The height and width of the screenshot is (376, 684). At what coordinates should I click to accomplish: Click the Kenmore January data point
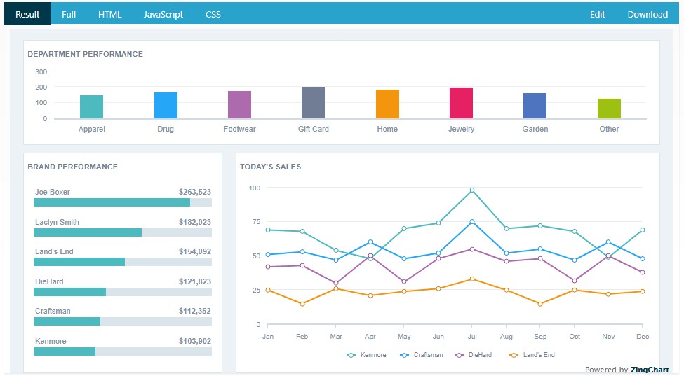tap(268, 230)
